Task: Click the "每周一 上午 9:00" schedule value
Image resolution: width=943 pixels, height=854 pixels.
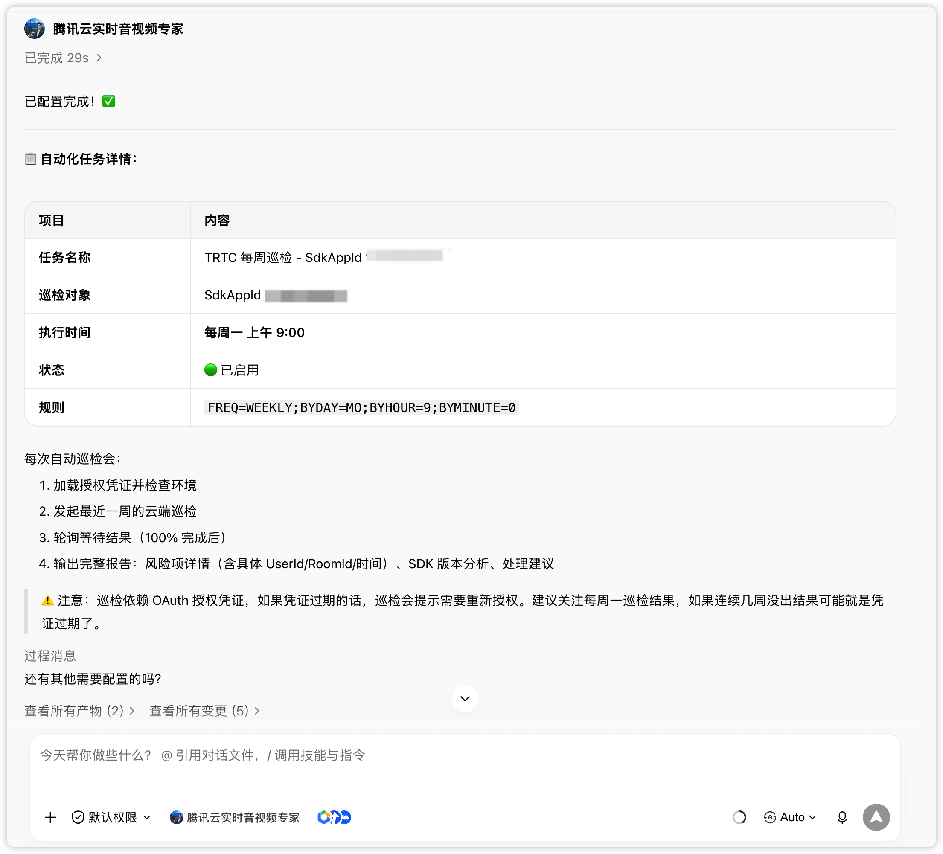Action: point(254,333)
